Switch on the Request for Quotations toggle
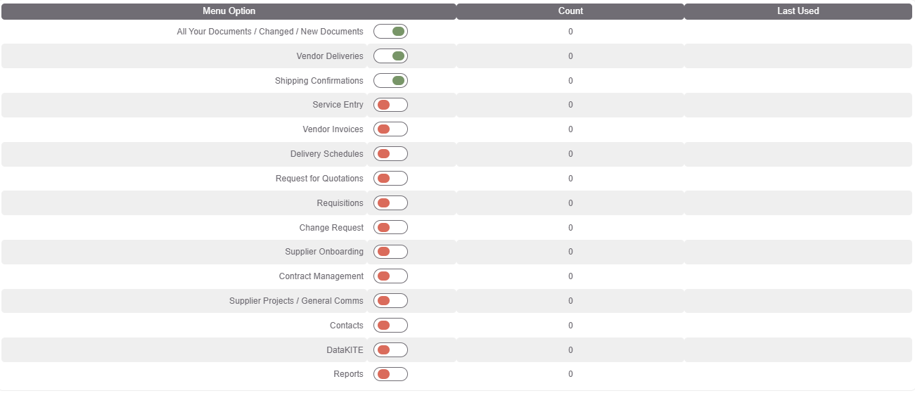Screen dimensions: 915x398 click(x=390, y=179)
